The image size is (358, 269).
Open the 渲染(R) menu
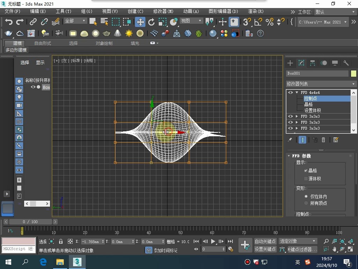pos(255,12)
